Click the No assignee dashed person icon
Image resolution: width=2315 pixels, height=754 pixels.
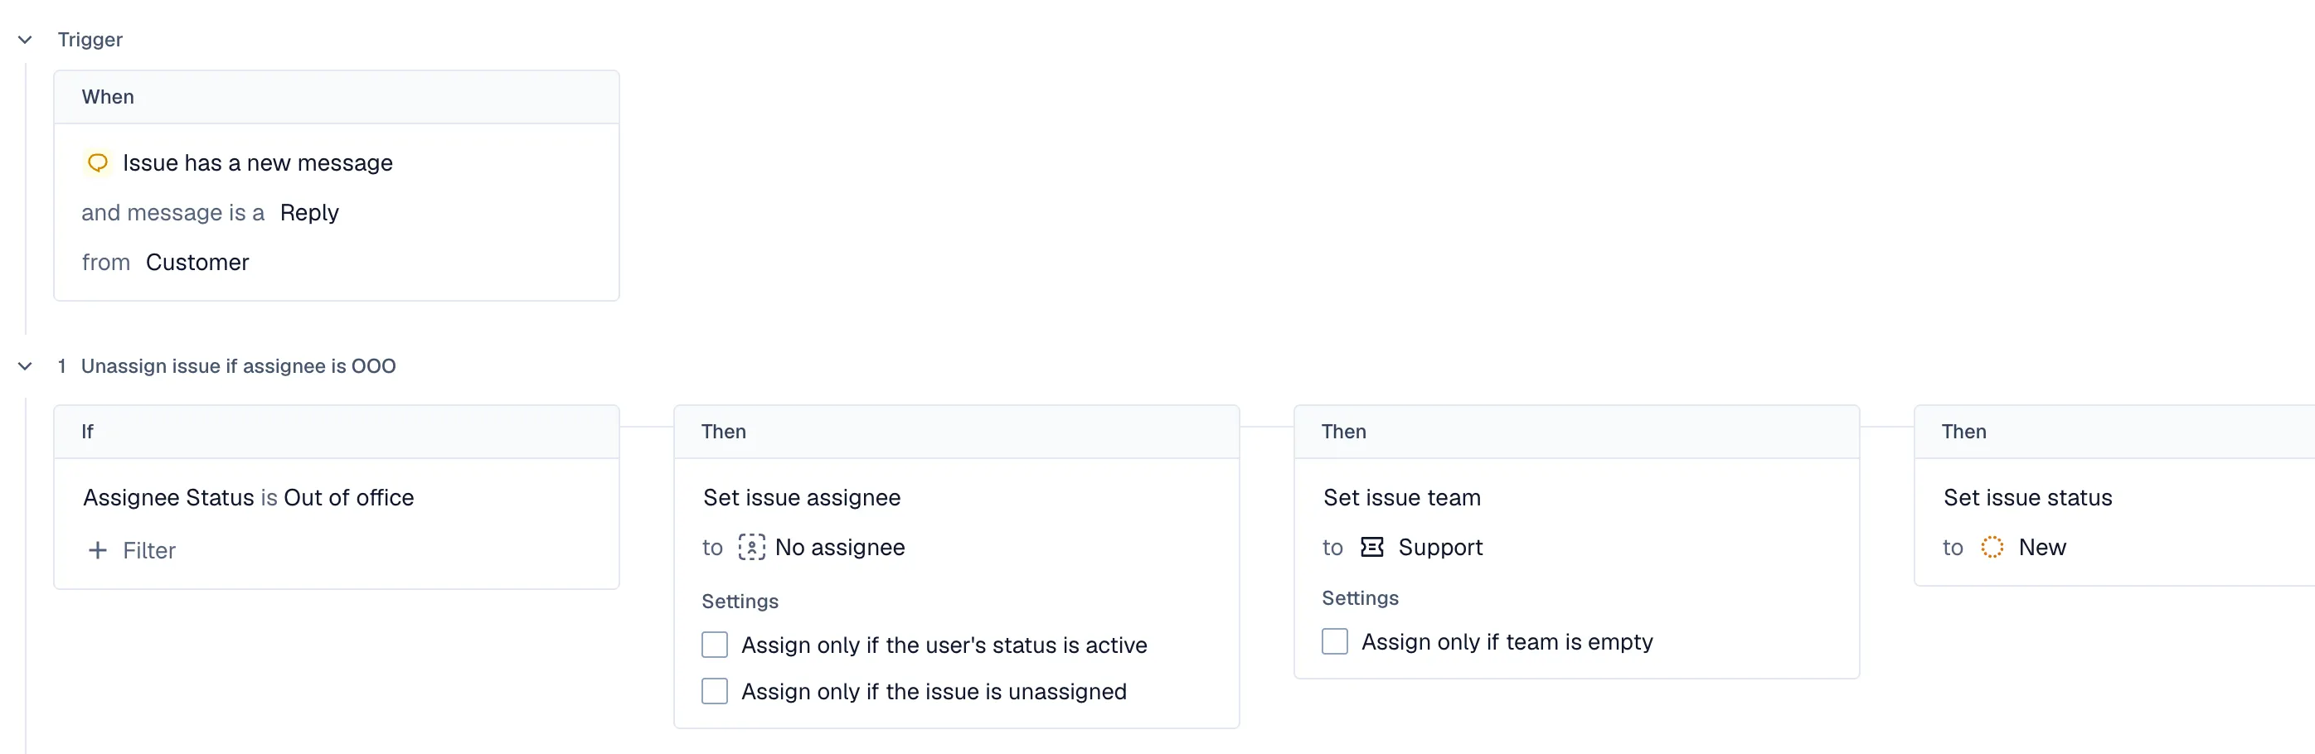click(751, 547)
